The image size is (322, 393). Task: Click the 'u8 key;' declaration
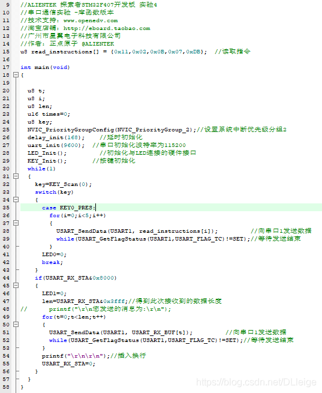click(x=40, y=122)
